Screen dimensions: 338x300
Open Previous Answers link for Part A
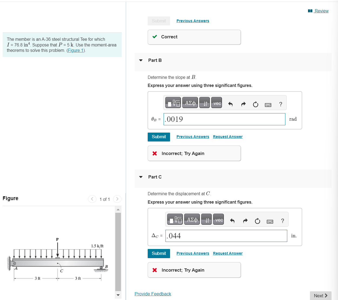tap(193, 21)
